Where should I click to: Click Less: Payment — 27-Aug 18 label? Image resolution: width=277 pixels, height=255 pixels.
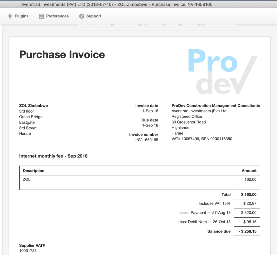(x=205, y=213)
